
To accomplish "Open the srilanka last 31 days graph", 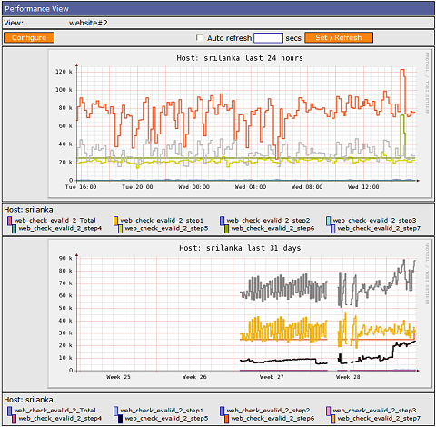I will [240, 313].
